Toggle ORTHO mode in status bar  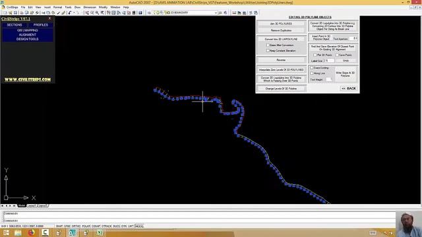[76, 226]
